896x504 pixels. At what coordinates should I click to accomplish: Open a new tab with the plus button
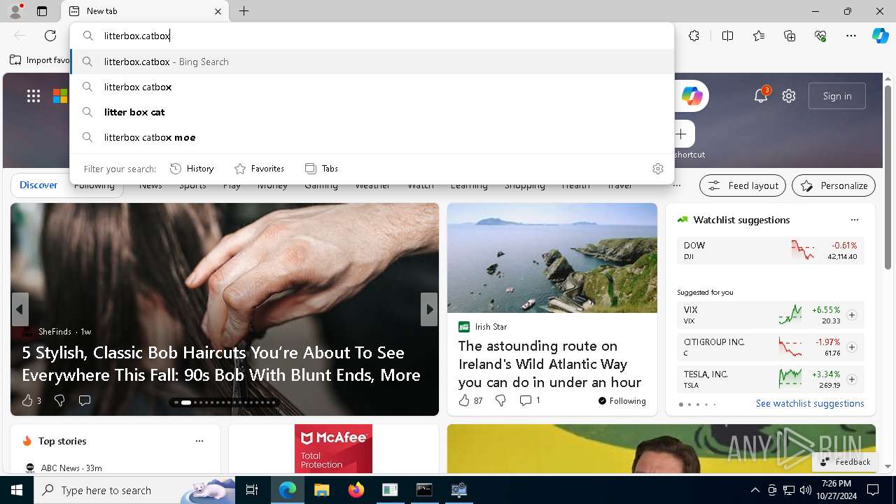(244, 11)
